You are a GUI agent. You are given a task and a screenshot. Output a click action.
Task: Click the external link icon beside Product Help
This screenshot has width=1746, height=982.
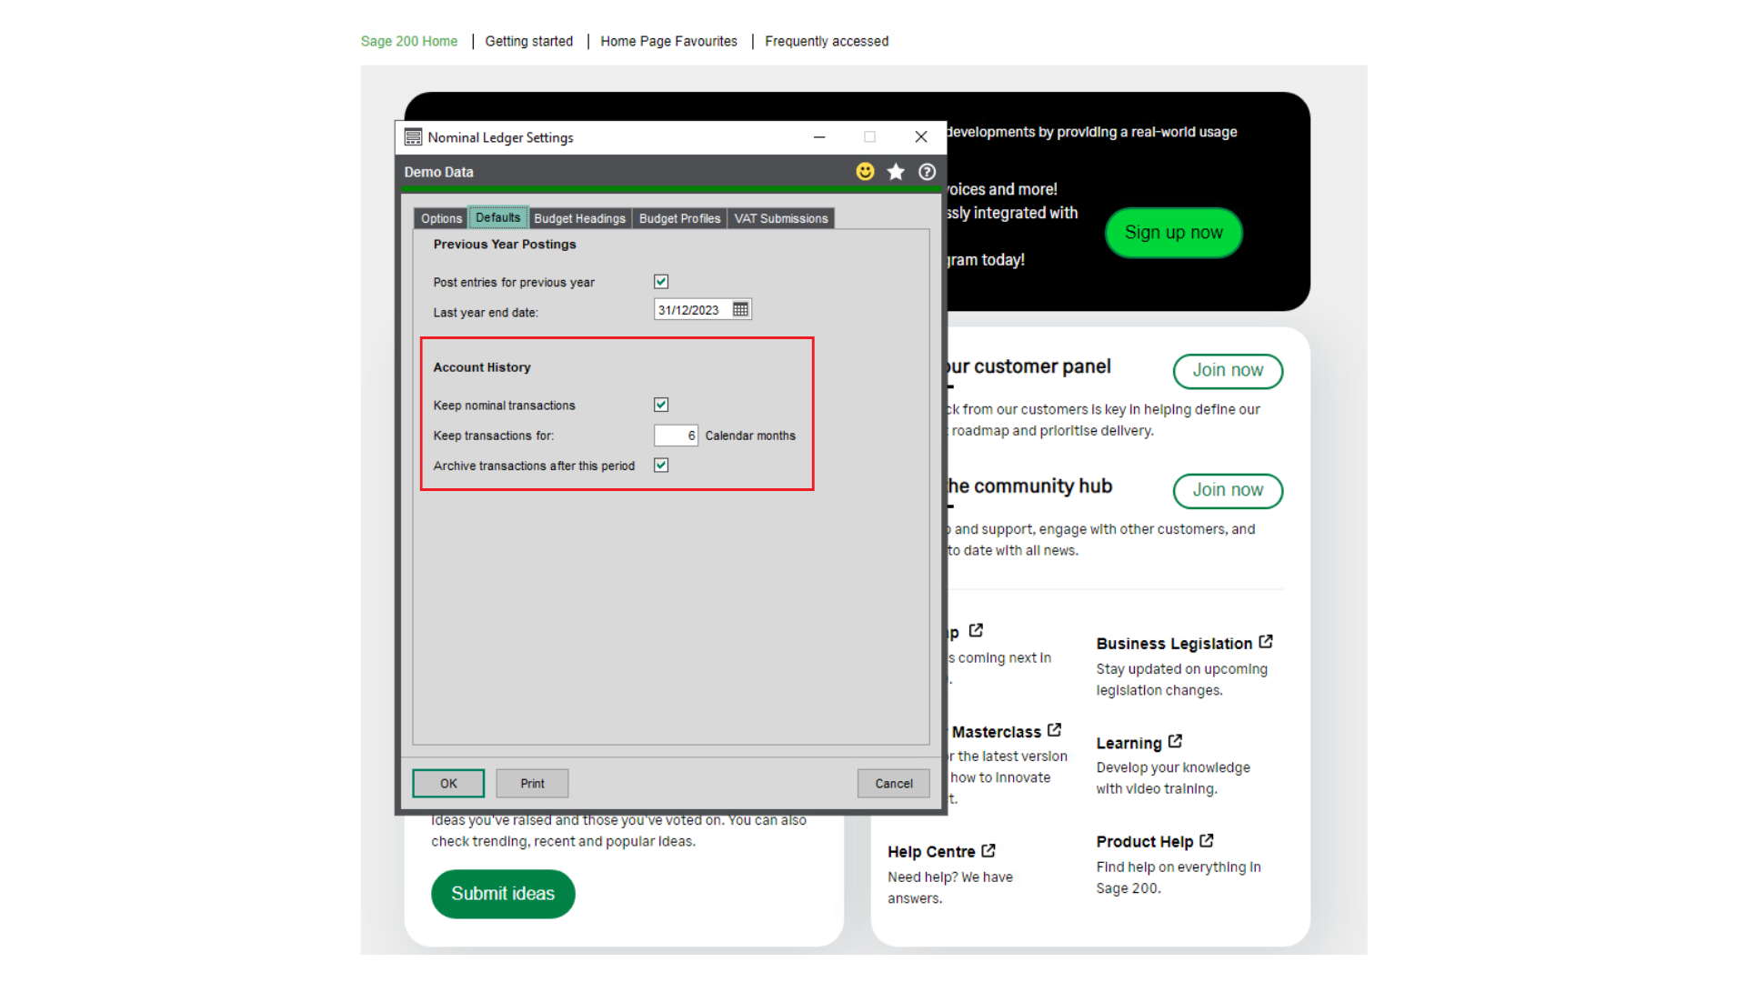1206,839
